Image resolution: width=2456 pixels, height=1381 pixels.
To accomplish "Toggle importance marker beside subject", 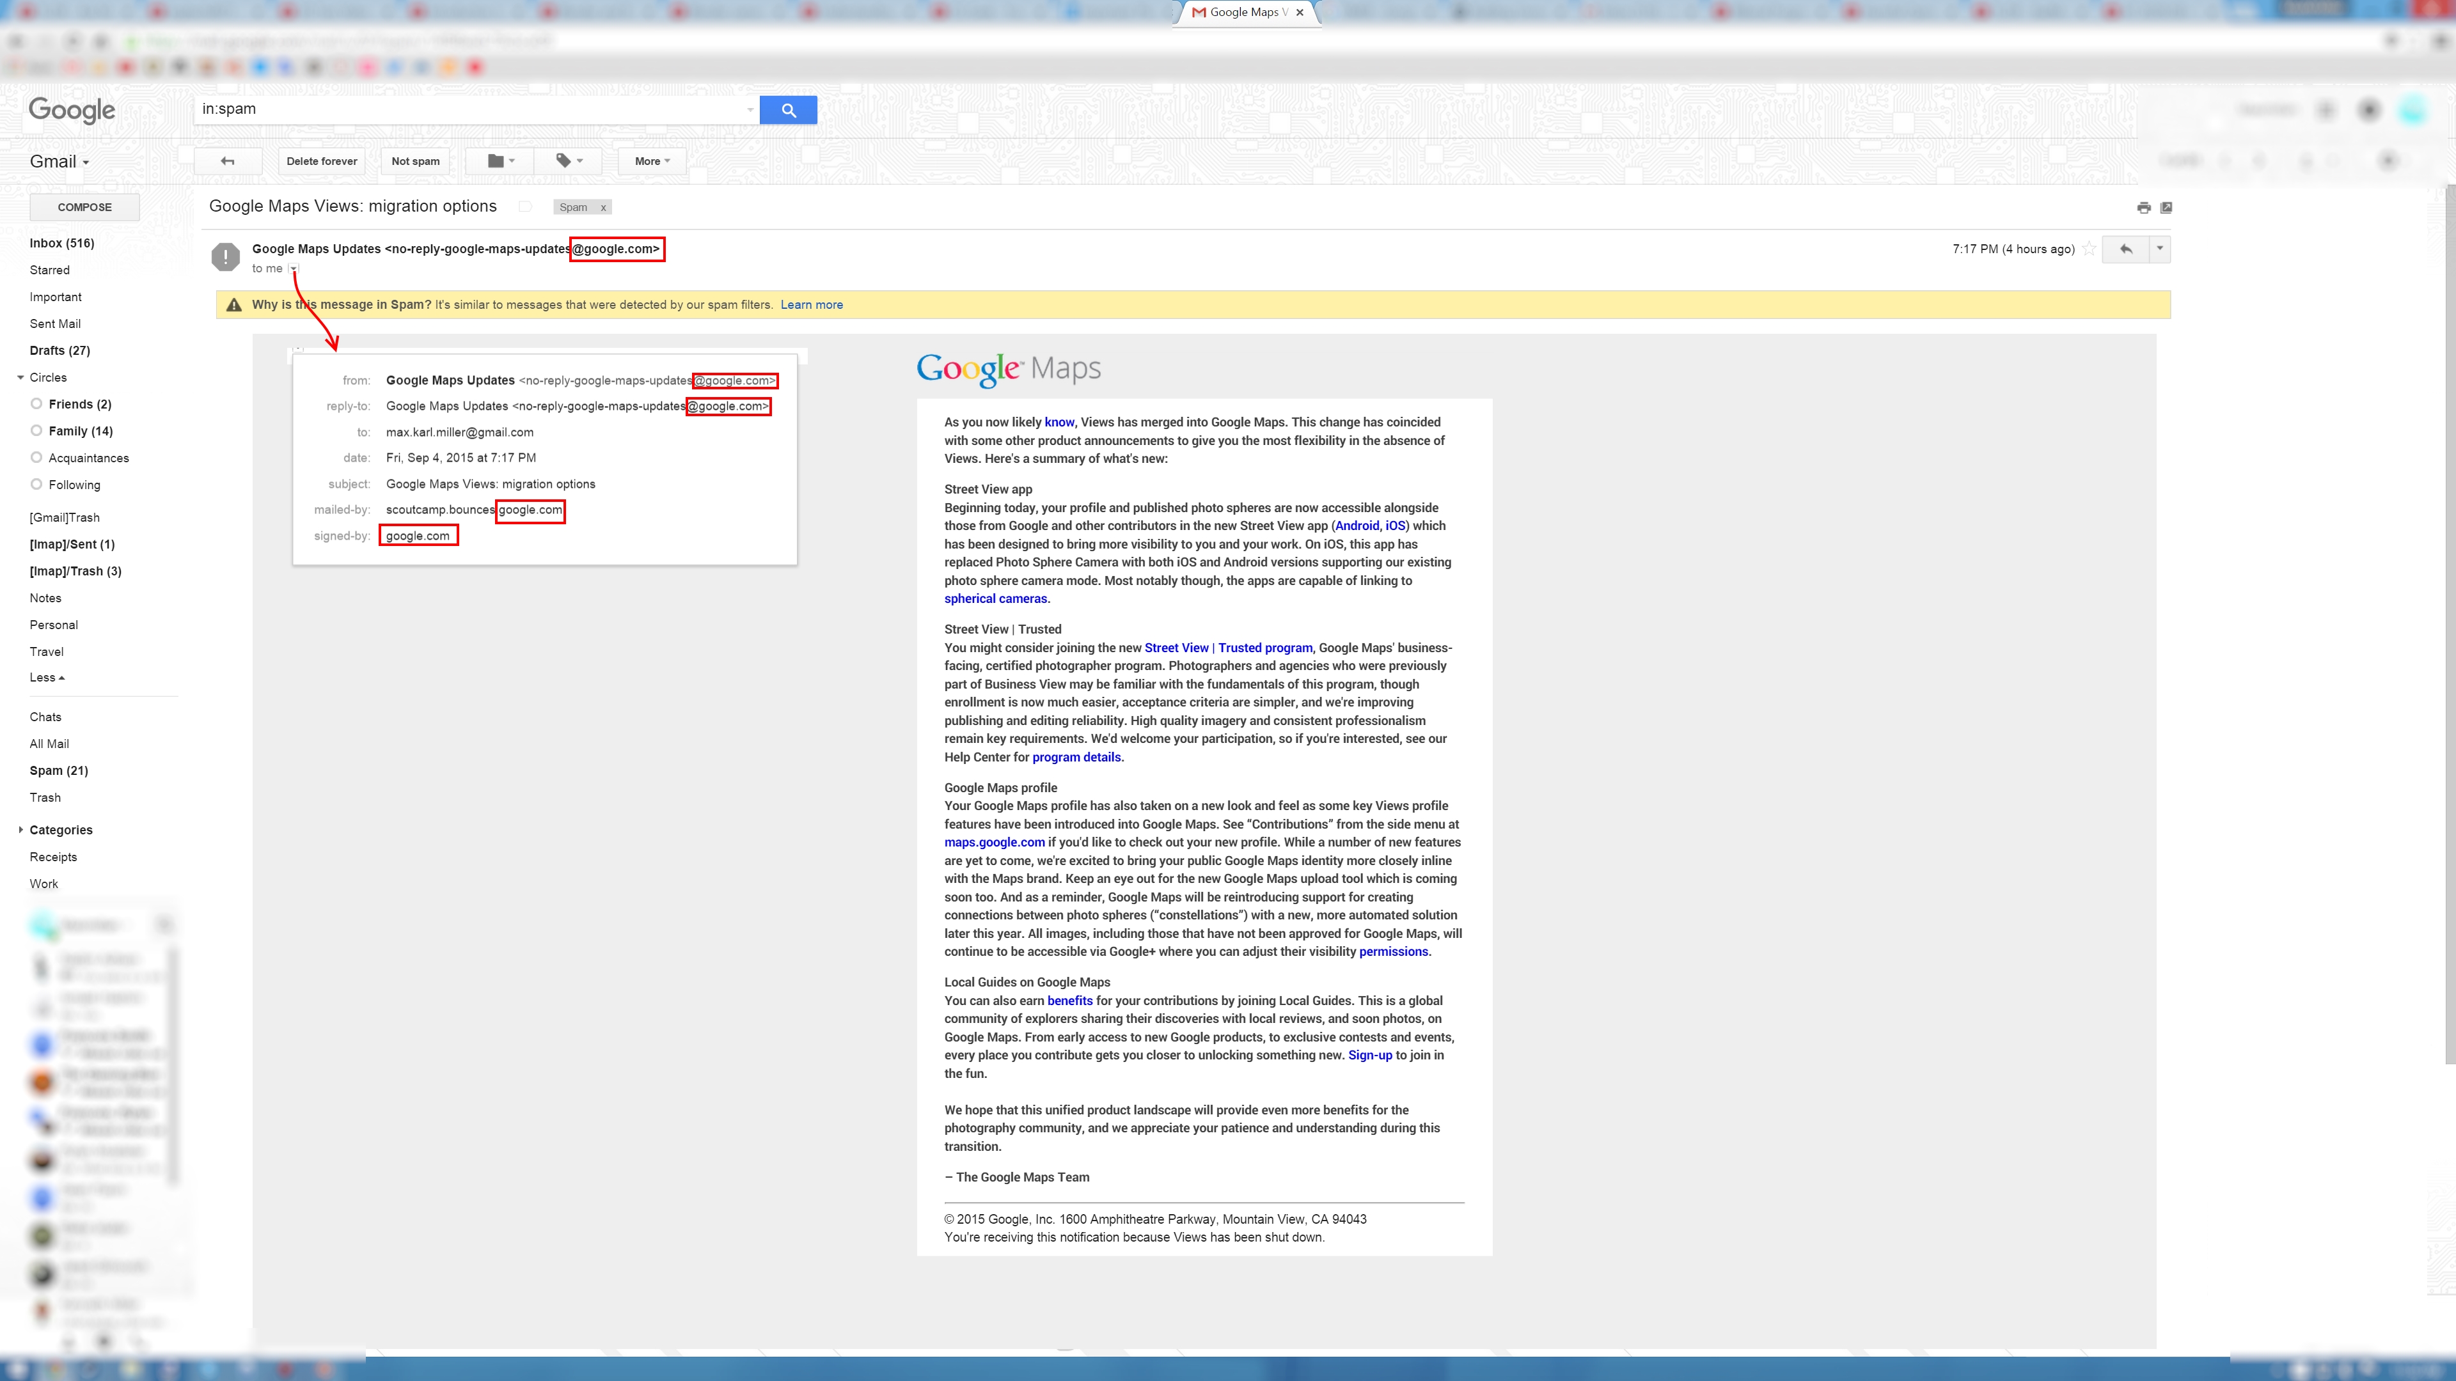I will [x=525, y=207].
